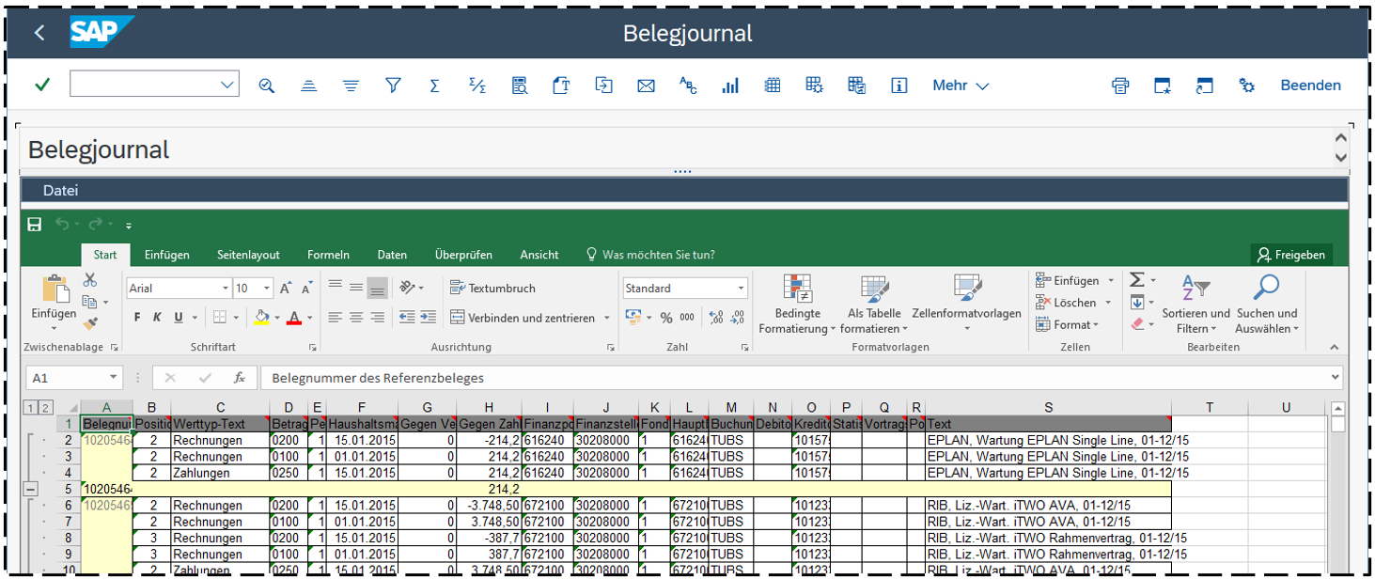
Task: Click the green checkmark enter icon
Action: tap(42, 85)
